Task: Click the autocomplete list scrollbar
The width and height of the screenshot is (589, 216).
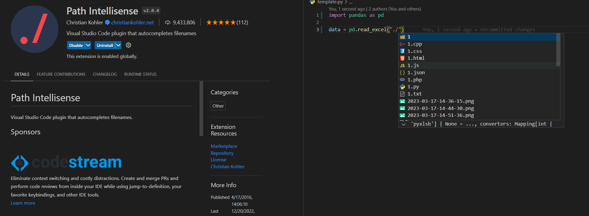Action: tap(558, 50)
